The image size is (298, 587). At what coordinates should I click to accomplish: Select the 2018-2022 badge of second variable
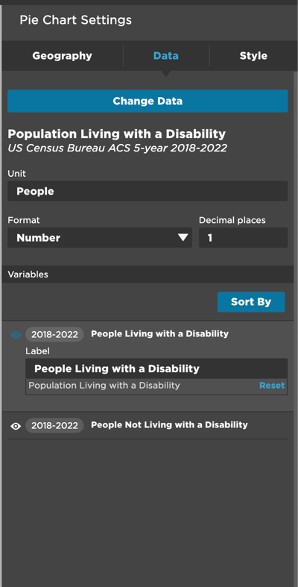pyautogui.click(x=54, y=425)
